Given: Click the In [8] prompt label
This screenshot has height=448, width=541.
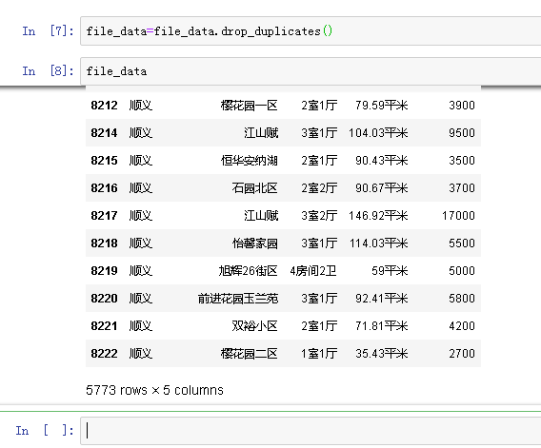Looking at the screenshot, I should 48,71.
